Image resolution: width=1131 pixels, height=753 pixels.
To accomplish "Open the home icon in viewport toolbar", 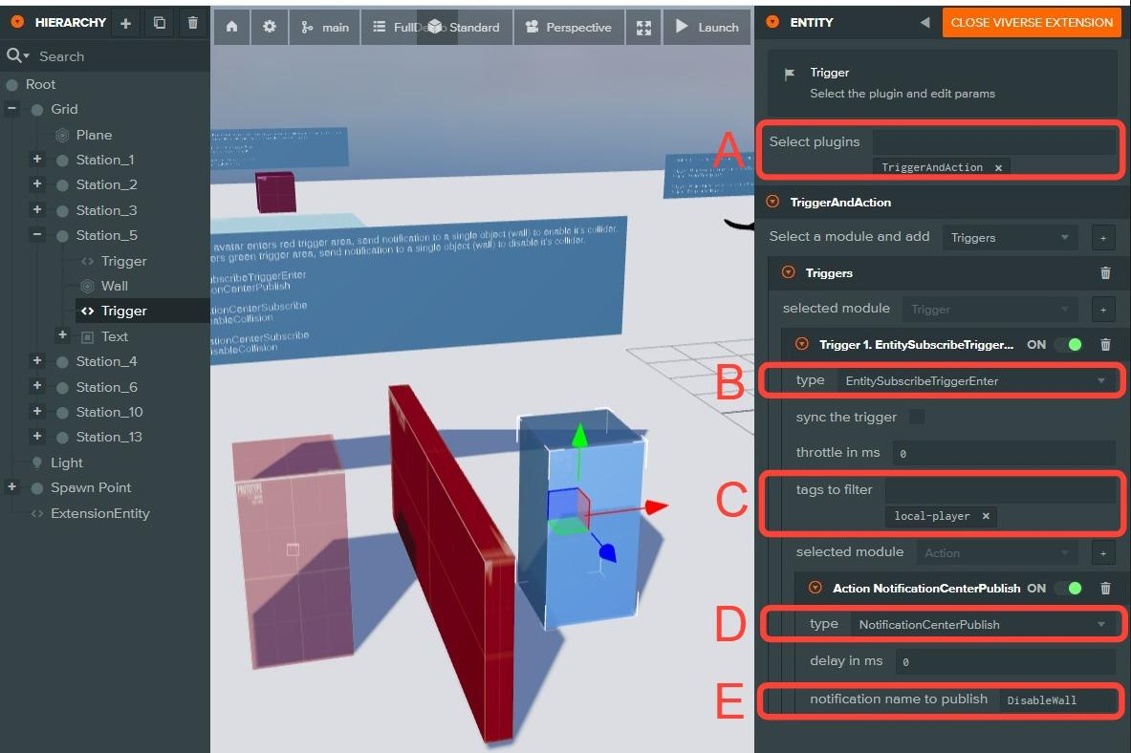I will (231, 28).
